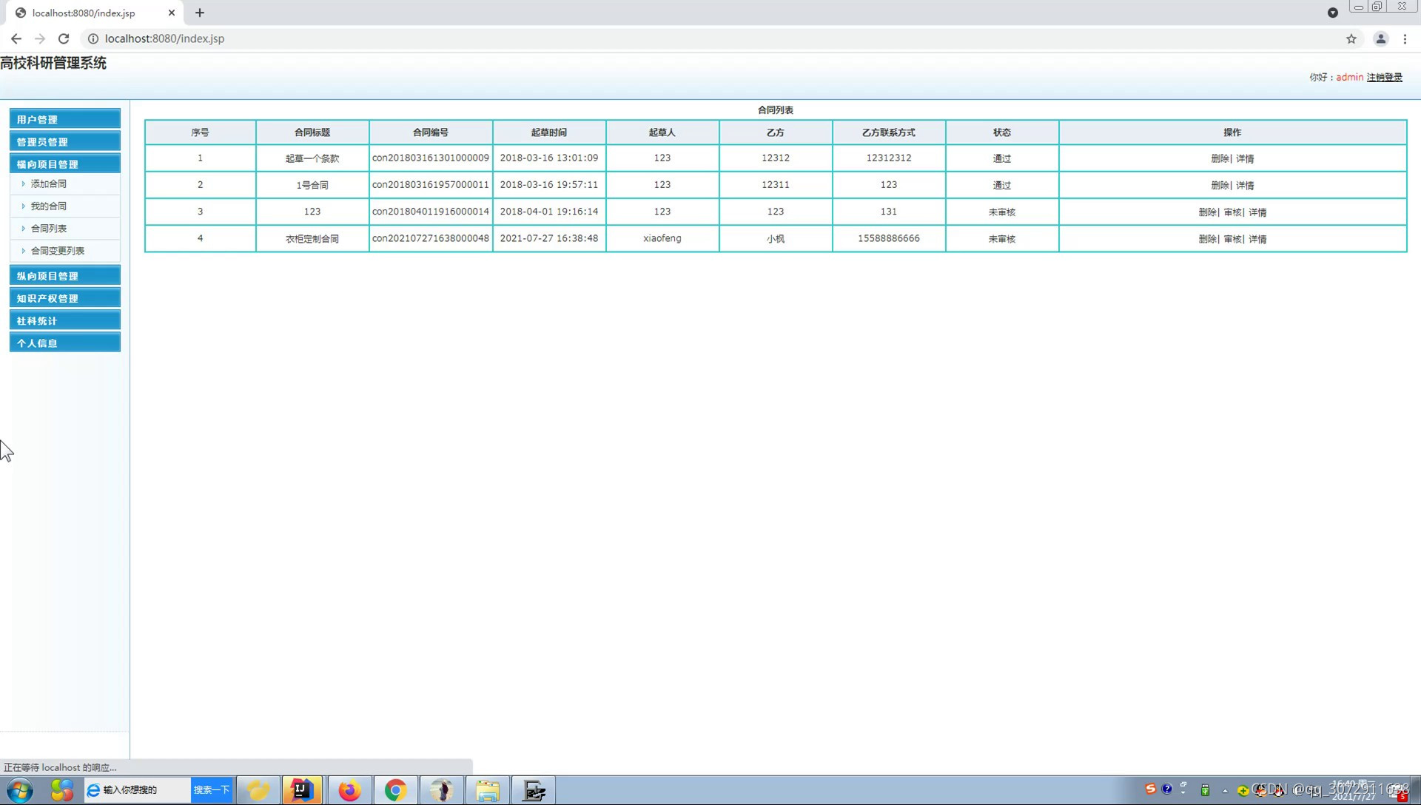The width and height of the screenshot is (1421, 805).
Task: Click the timestamp 2021-07-27 16:38:48
Action: [x=549, y=238]
